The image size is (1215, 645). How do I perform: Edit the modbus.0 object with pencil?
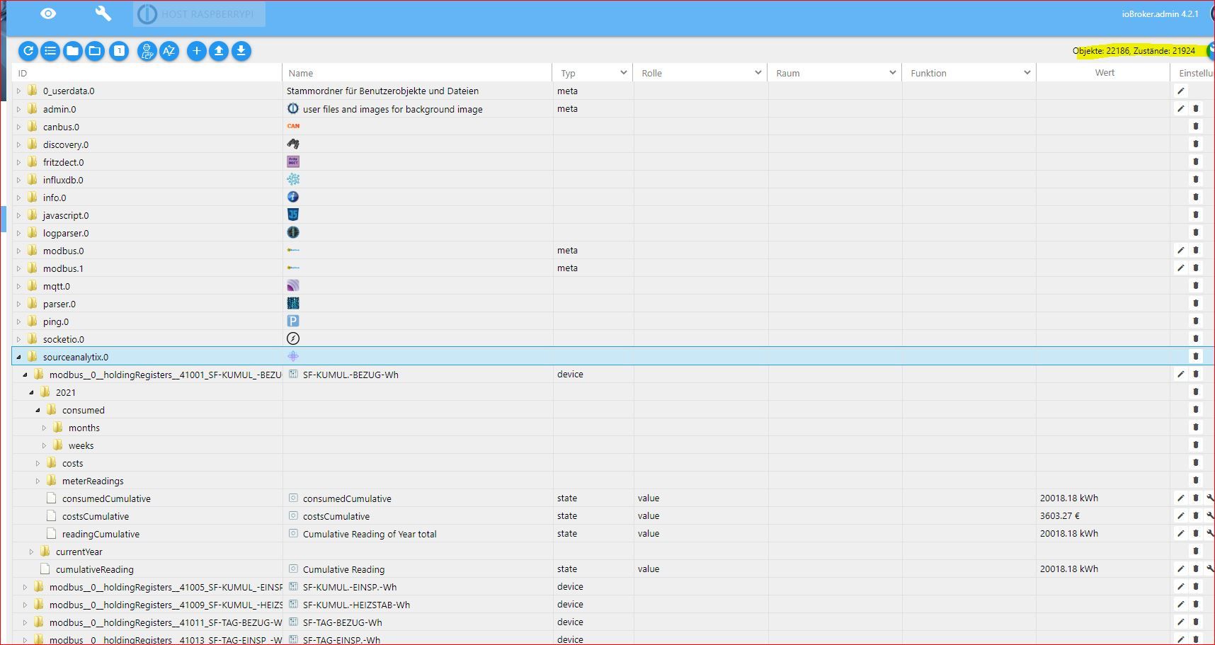coord(1180,250)
